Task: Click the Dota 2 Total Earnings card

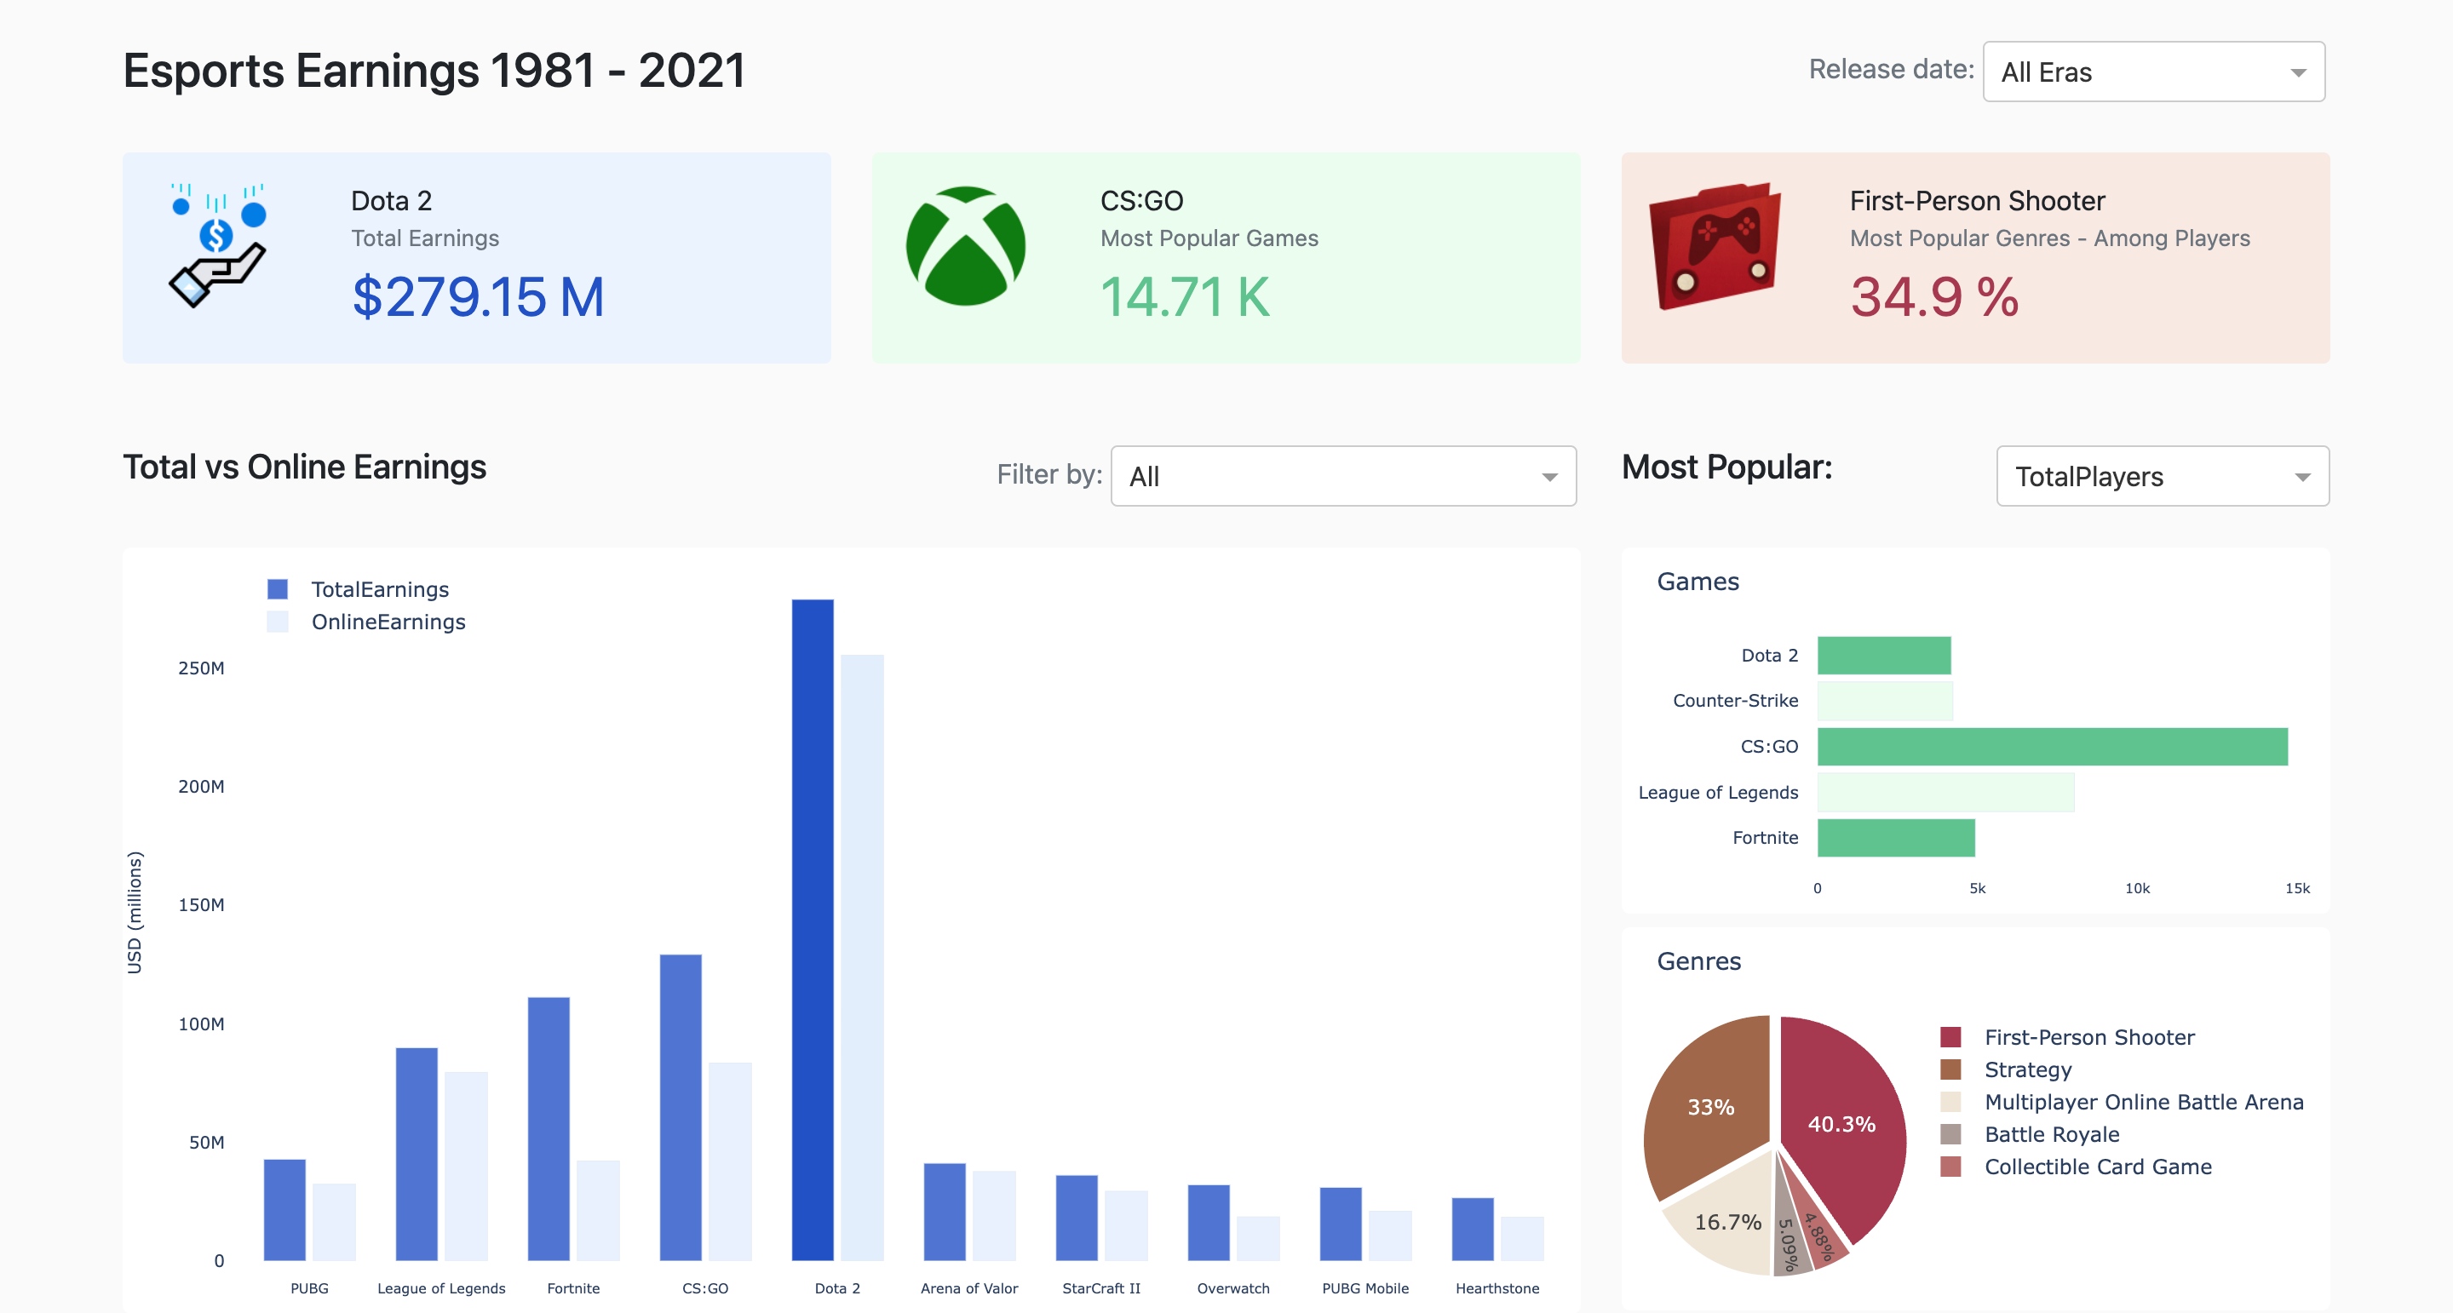Action: tap(476, 257)
